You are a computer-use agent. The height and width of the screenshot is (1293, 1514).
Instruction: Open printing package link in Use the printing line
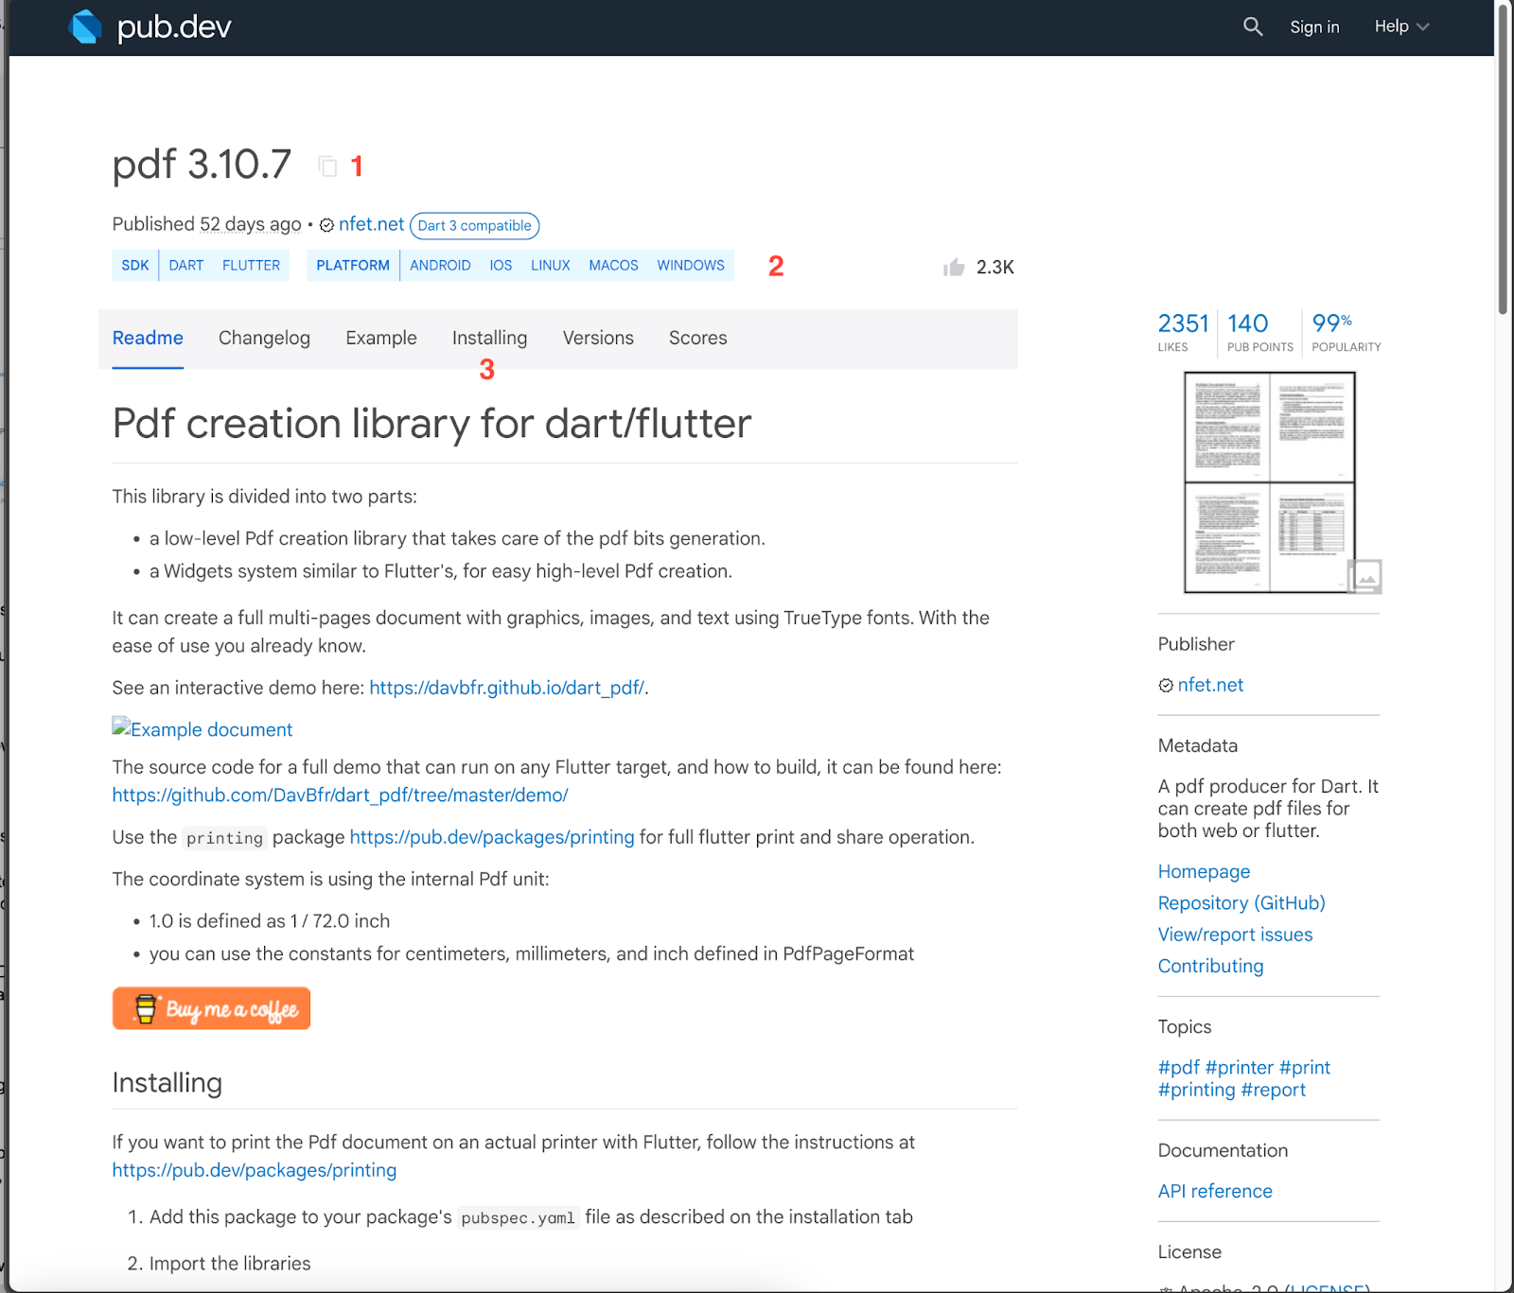tap(492, 837)
